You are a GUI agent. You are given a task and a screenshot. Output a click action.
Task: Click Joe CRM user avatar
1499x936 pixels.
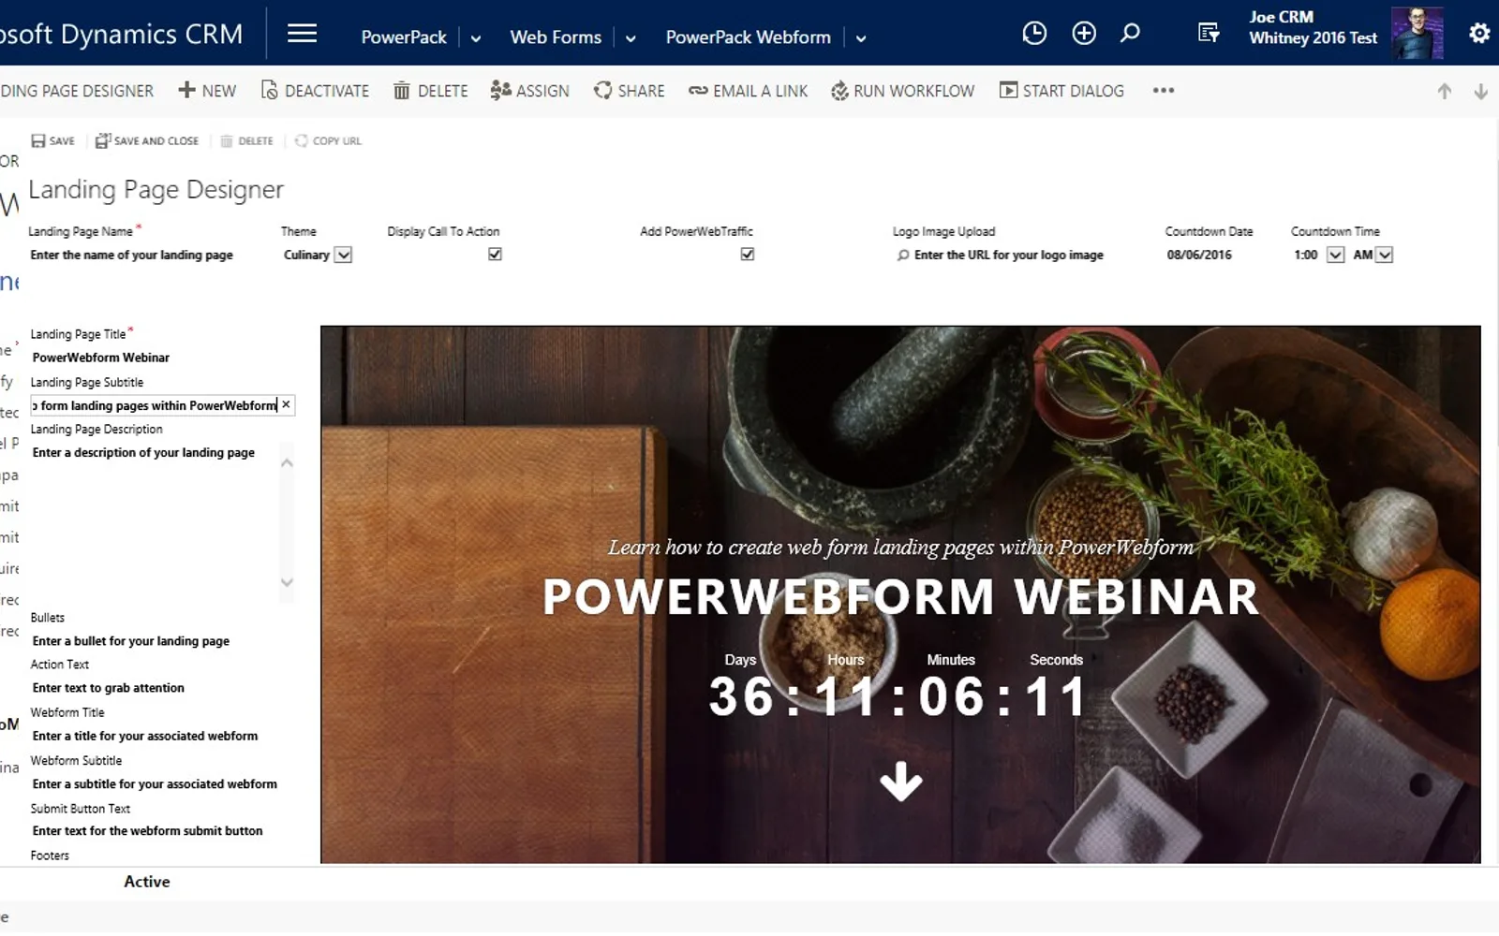point(1417,34)
